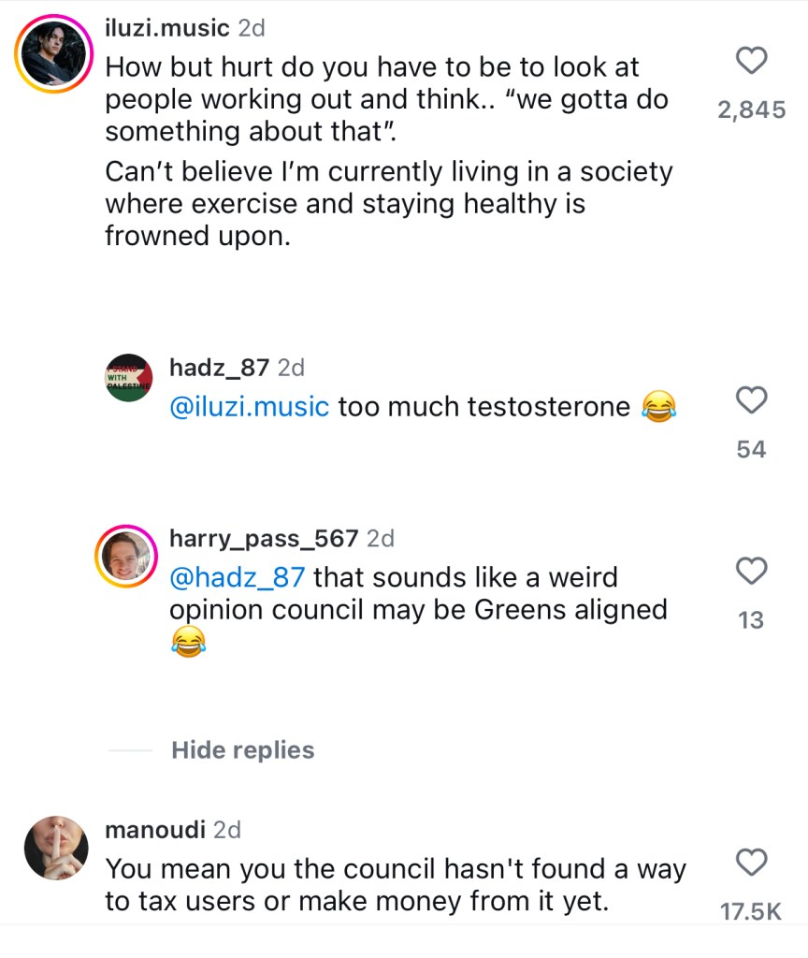This screenshot has height=958, width=808.
Task: Like hadz_87's testosterone reply
Action: pos(752,400)
